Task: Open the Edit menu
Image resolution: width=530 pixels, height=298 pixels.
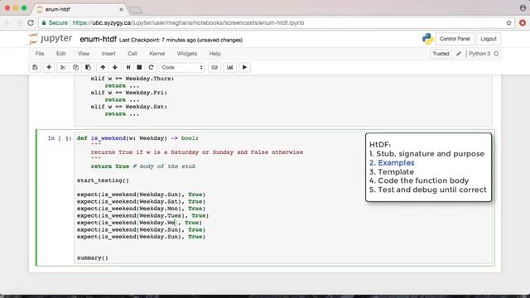Action: coord(60,54)
